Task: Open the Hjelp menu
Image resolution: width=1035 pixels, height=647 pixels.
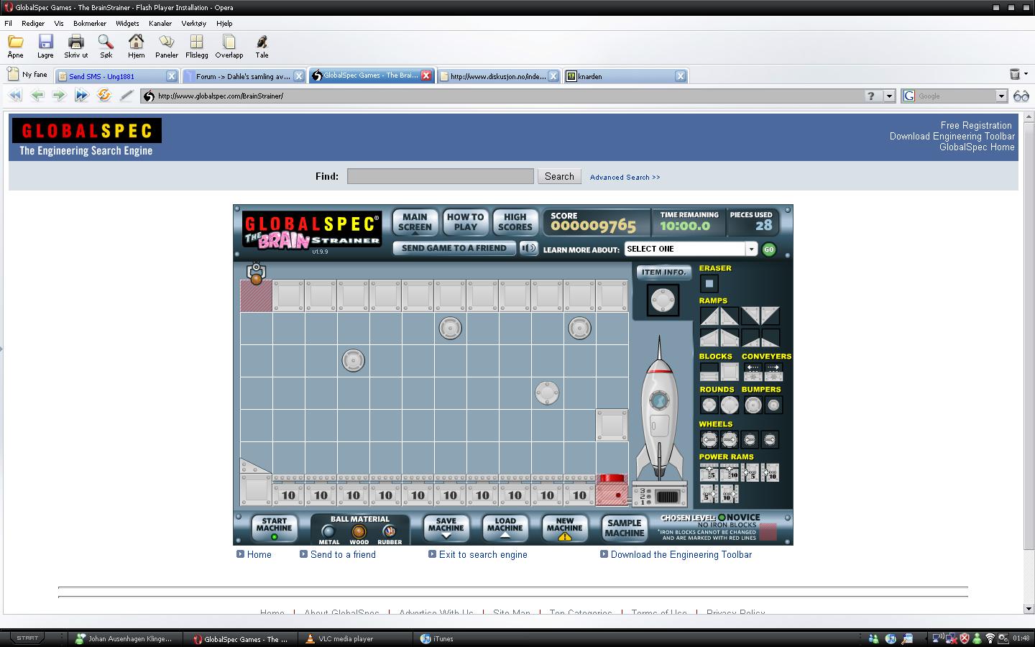Action: pyautogui.click(x=224, y=23)
